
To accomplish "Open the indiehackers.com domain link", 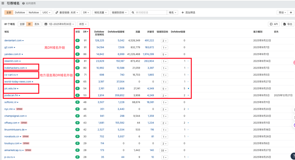I will tap(14, 68).
